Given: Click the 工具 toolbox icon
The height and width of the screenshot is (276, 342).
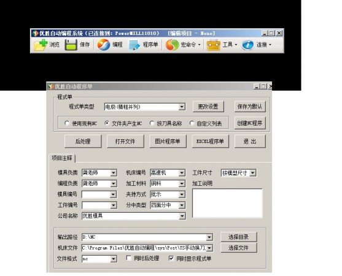Looking at the screenshot, I should pos(213,45).
